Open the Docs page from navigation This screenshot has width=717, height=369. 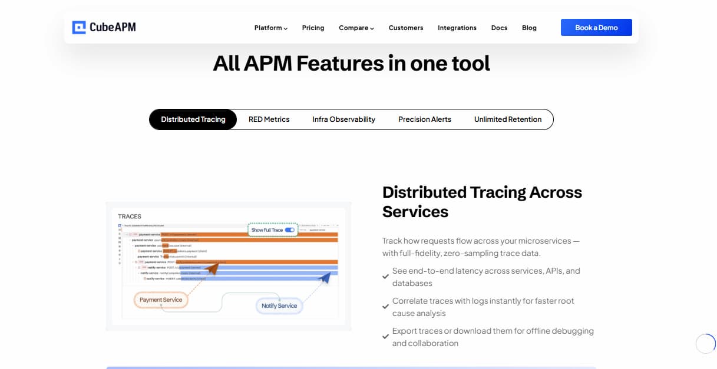(499, 28)
